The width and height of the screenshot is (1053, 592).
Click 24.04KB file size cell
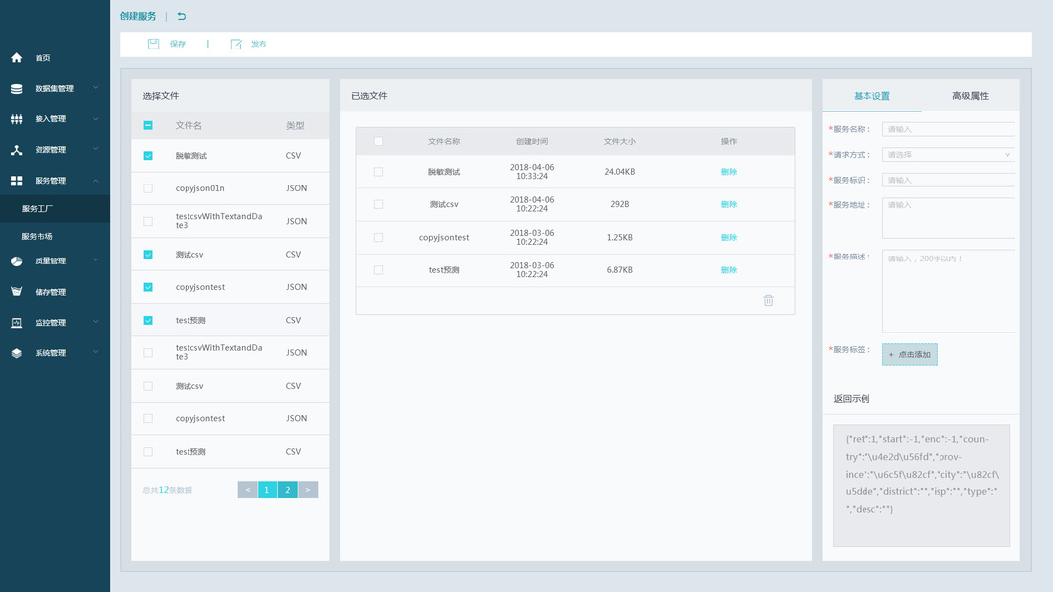coord(619,172)
